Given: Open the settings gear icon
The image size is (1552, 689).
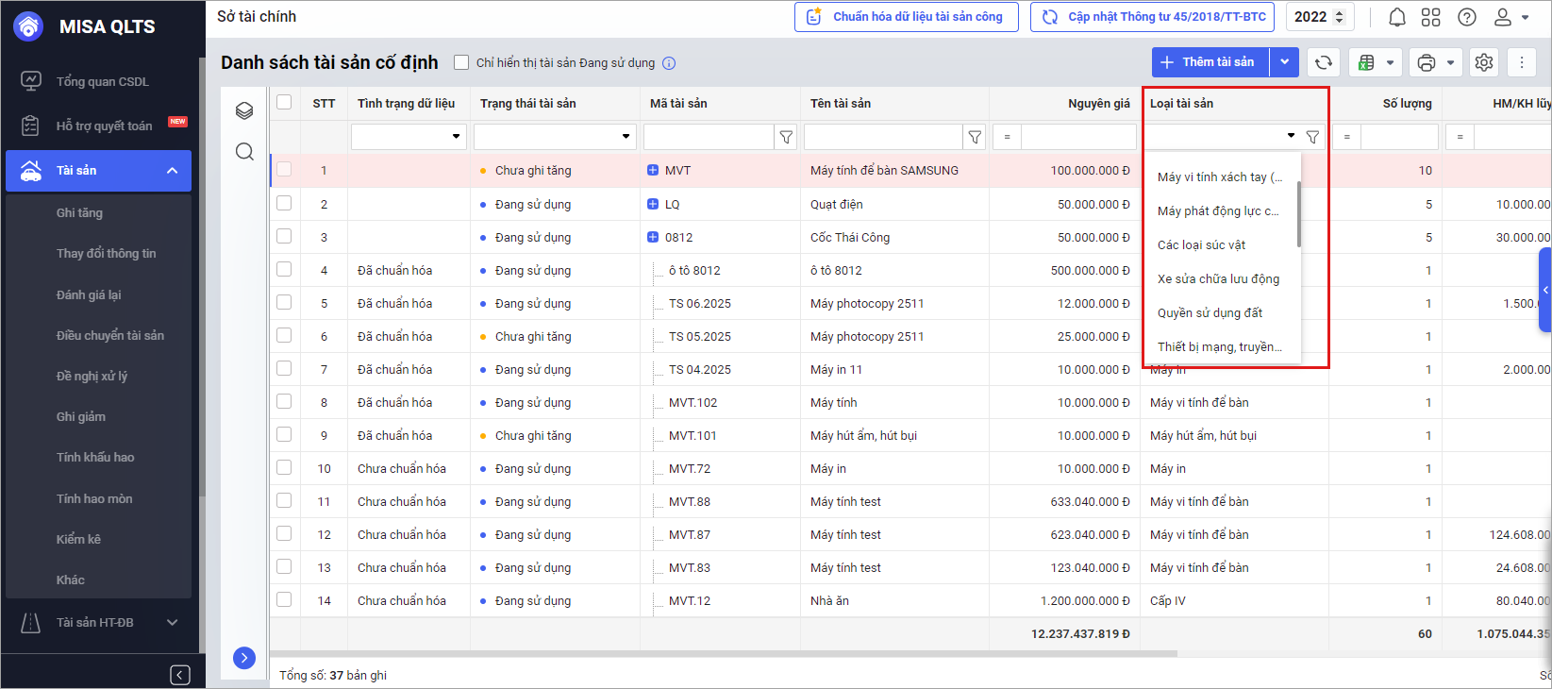Looking at the screenshot, I should click(x=1484, y=62).
